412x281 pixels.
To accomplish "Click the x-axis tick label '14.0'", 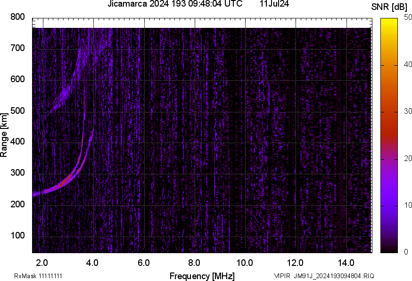I will pyautogui.click(x=346, y=263).
